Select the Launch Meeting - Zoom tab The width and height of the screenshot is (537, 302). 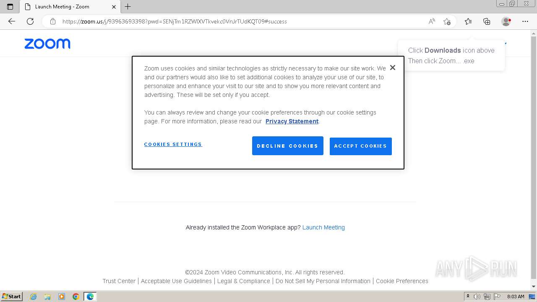(x=70, y=7)
